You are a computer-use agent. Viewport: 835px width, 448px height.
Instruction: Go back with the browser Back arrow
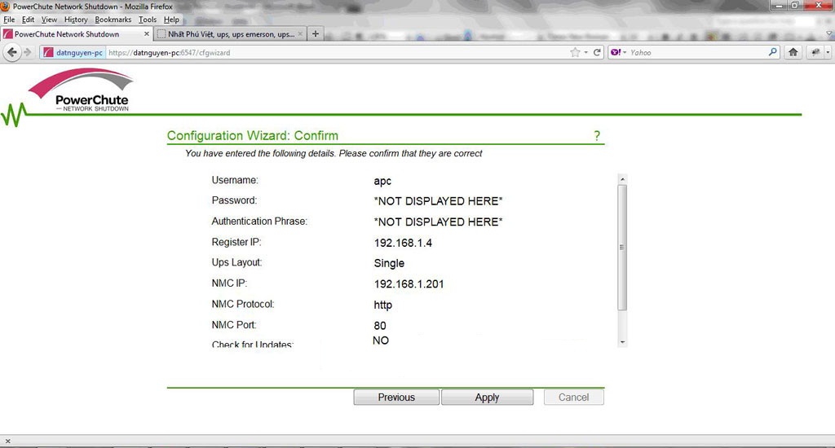click(x=11, y=52)
